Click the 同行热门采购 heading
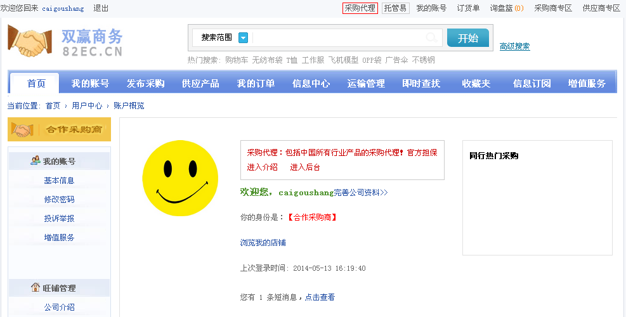 493,156
